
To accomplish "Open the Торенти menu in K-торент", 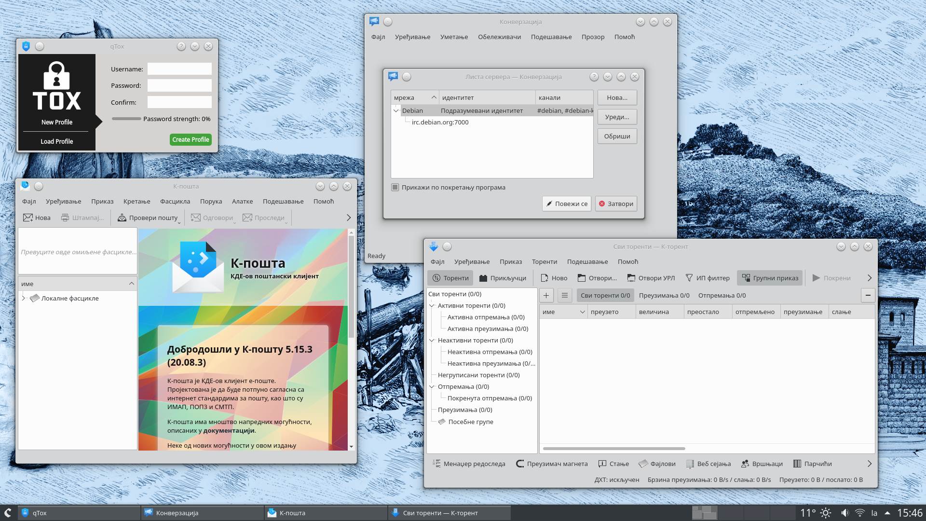I will (545, 261).
